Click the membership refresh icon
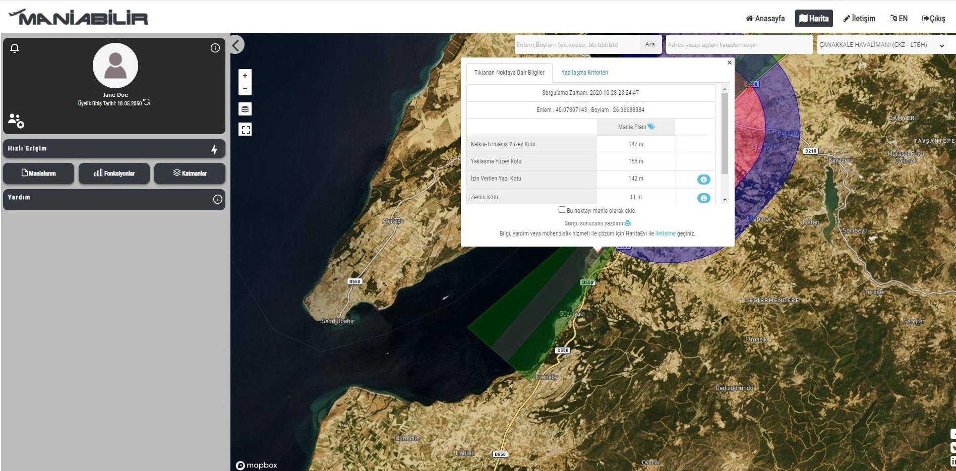956x471 pixels. click(147, 102)
